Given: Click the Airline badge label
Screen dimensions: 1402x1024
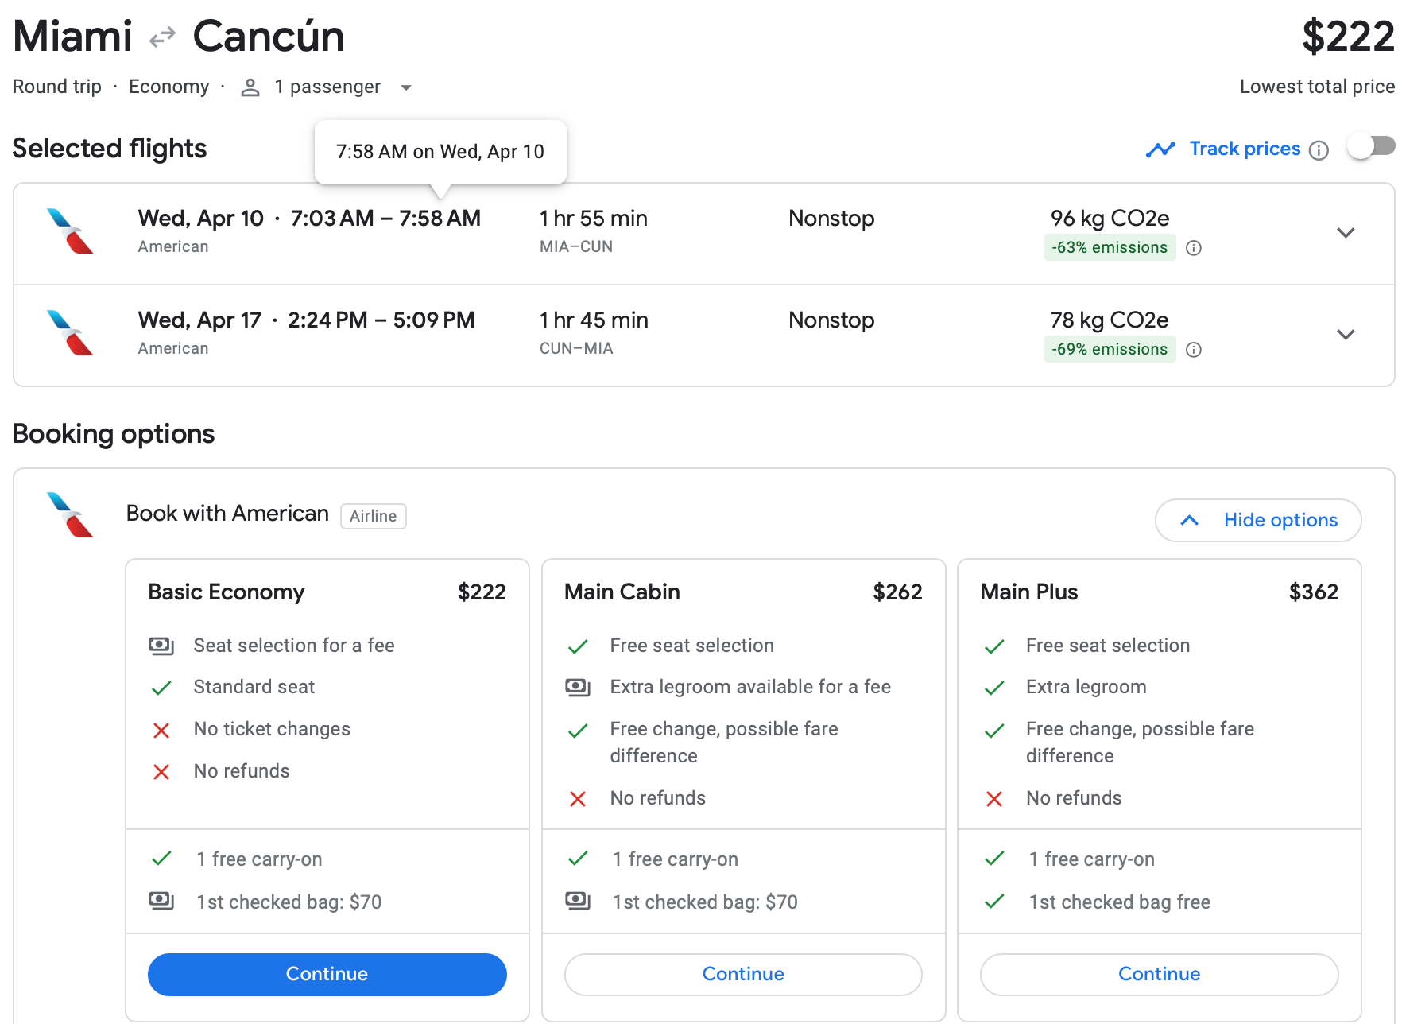Looking at the screenshot, I should coord(373,516).
